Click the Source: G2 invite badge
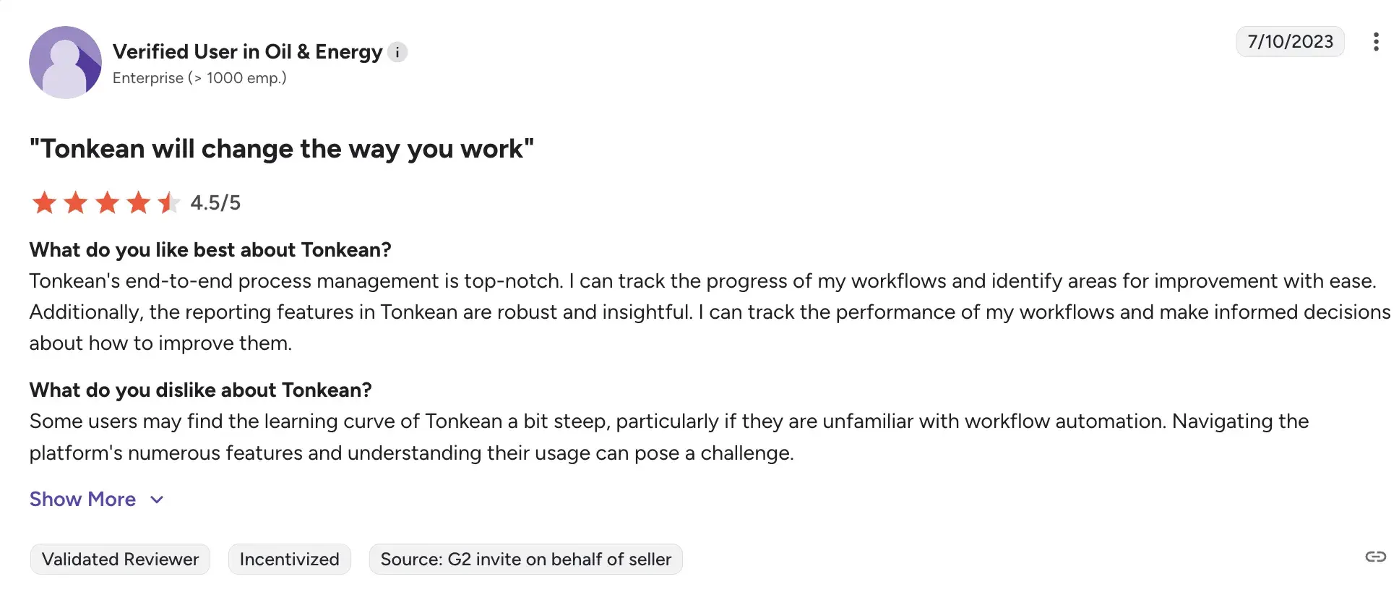 tap(525, 560)
